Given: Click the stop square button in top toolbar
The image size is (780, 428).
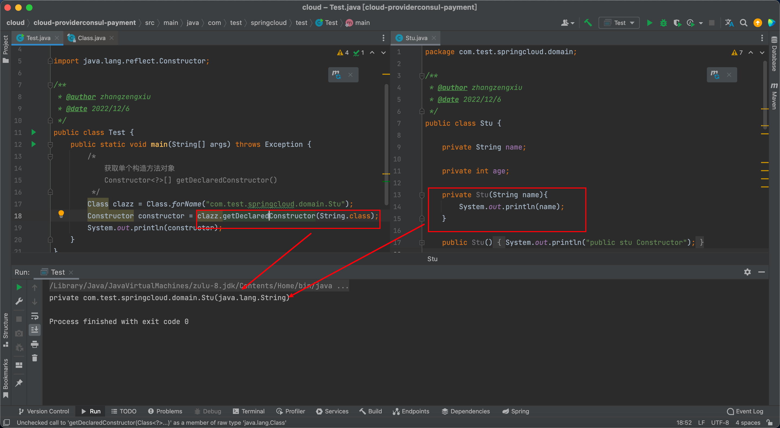Looking at the screenshot, I should pyautogui.click(x=712, y=23).
